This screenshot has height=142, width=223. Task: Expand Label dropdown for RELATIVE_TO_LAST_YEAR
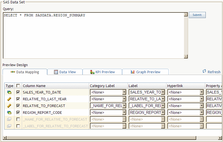[163, 99]
